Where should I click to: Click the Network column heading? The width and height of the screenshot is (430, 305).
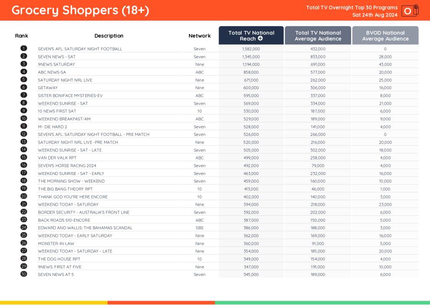pos(199,36)
